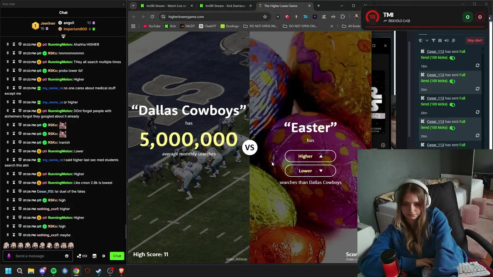Open the alerts filter funnel icon
Screen dimensions: 493x277
click(x=433, y=40)
